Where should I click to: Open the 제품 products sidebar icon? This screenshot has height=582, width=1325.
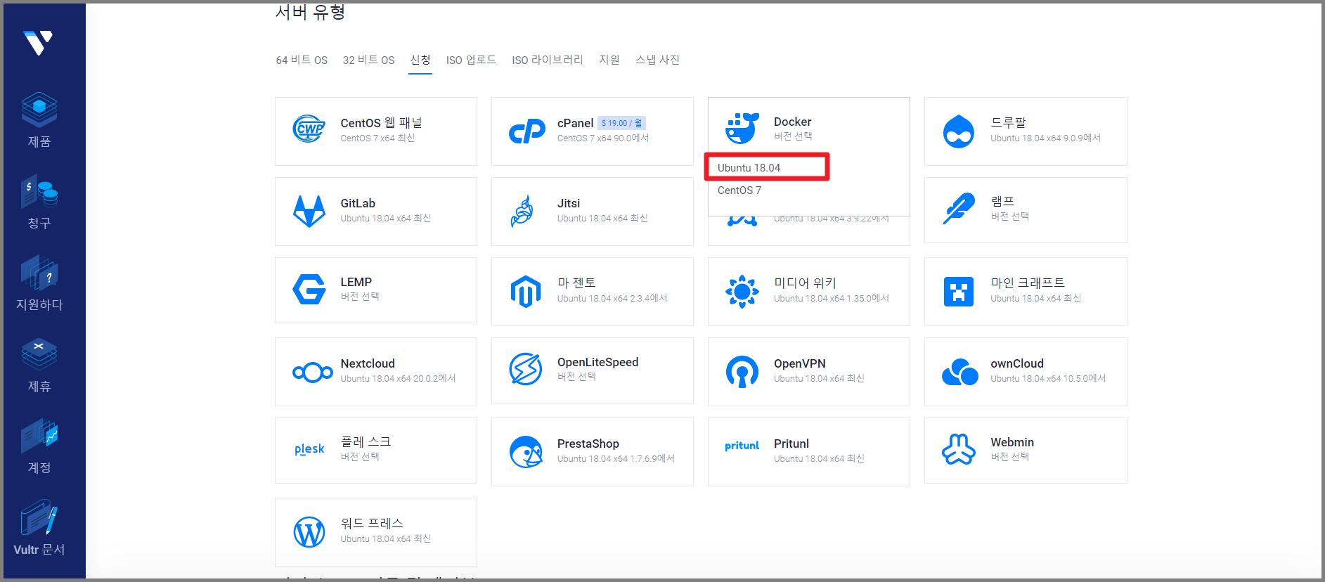click(x=39, y=110)
